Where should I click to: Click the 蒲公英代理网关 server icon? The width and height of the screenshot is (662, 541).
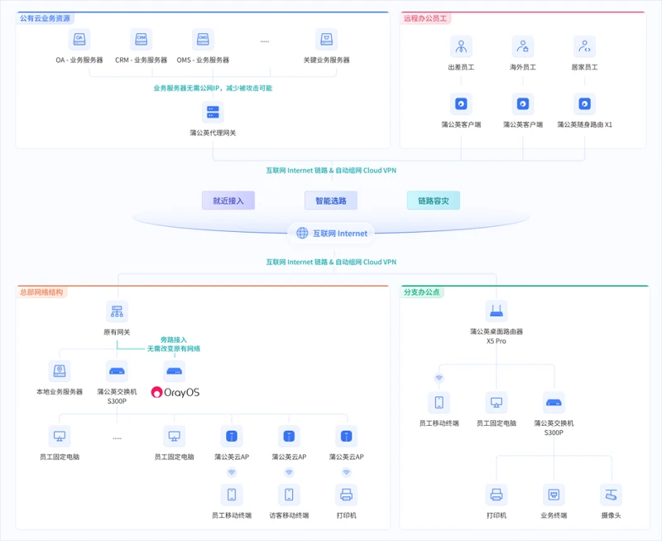pyautogui.click(x=213, y=113)
